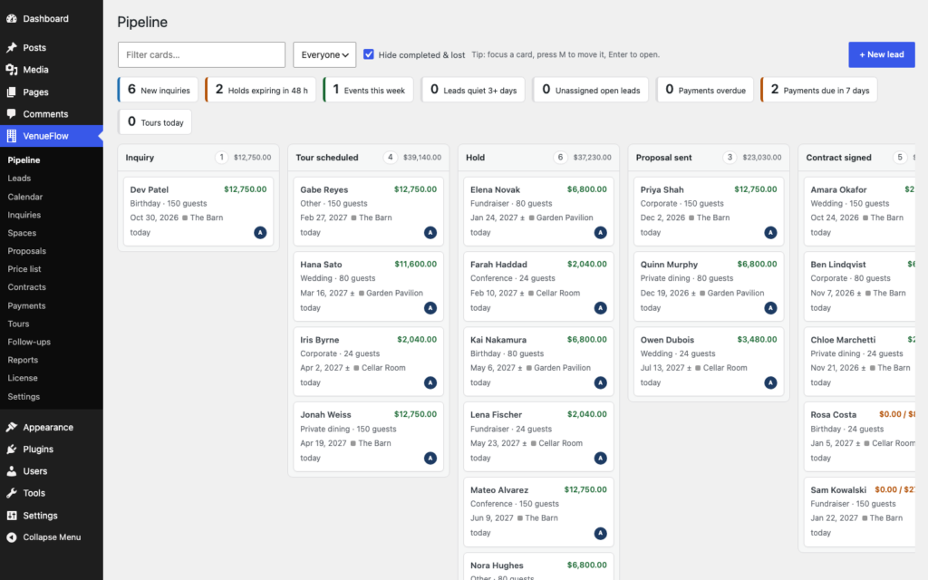
Task: Open Tours submenu item
Action: (x=18, y=324)
